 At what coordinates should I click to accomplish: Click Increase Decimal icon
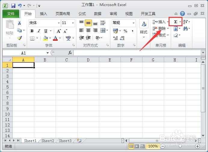tap(115, 38)
